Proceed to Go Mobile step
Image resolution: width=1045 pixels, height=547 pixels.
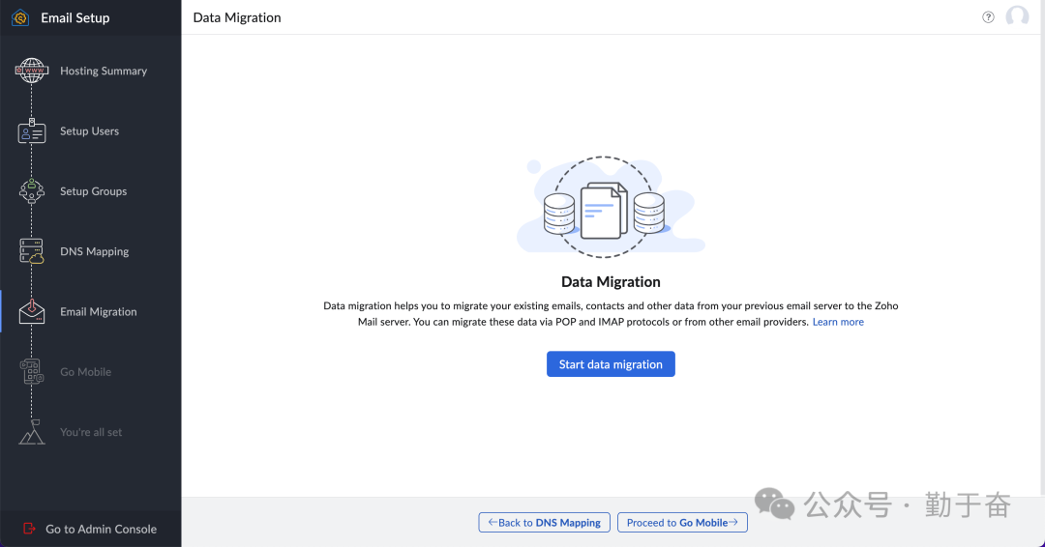click(682, 523)
